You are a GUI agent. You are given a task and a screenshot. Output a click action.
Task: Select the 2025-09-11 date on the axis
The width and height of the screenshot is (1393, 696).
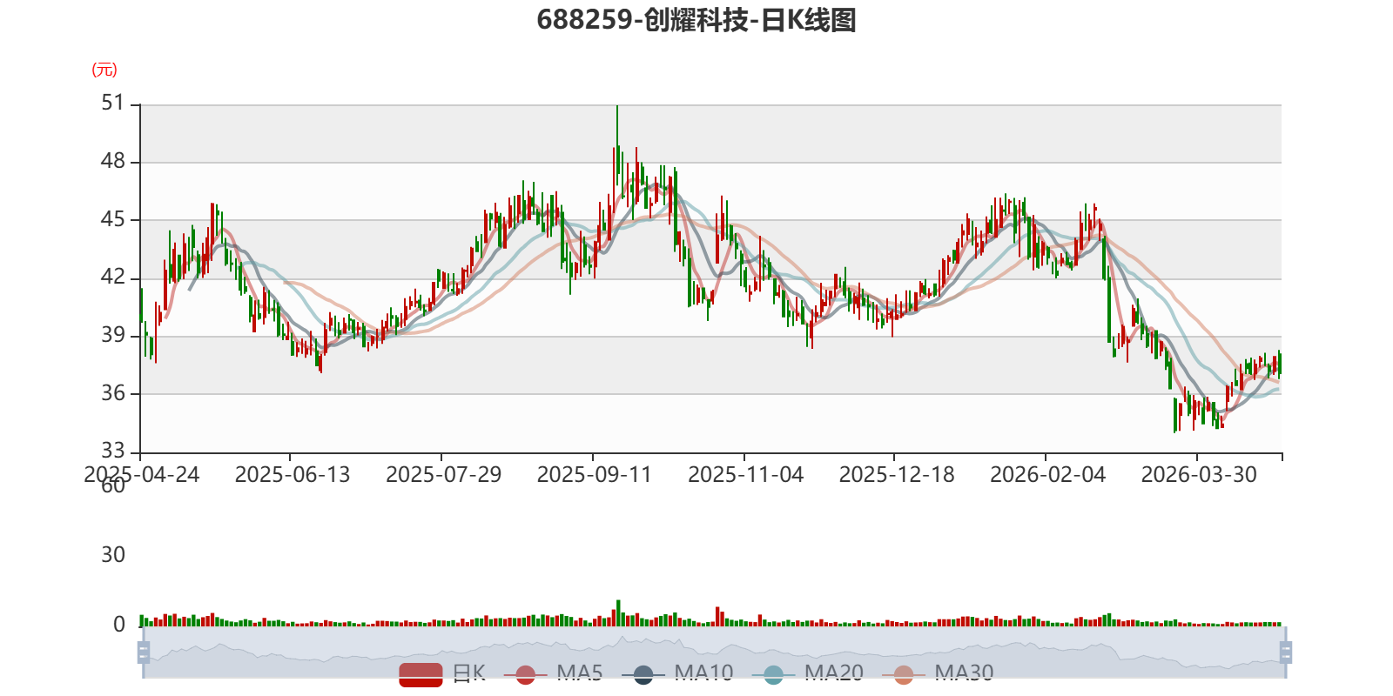pos(595,475)
